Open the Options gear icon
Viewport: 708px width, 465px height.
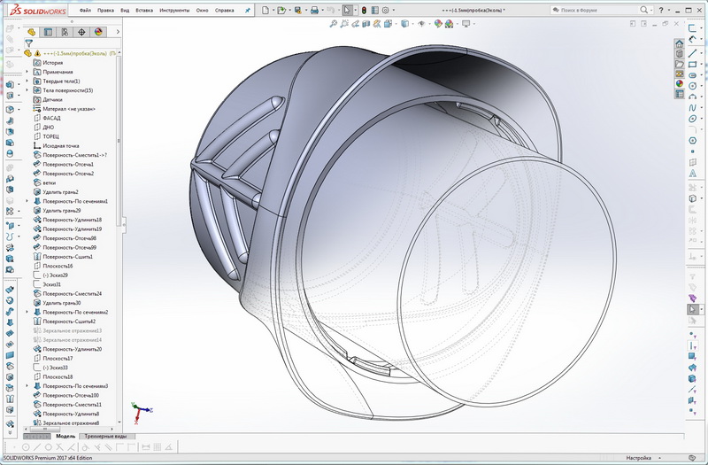pos(386,10)
